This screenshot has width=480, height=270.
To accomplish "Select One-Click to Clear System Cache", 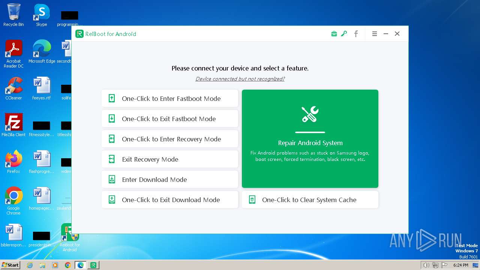I will point(310,199).
